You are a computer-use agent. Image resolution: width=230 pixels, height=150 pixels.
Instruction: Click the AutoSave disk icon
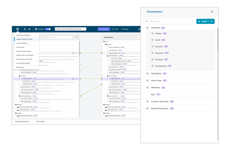[36, 29]
